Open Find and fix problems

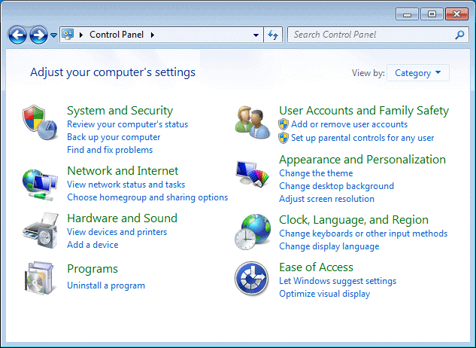pos(110,150)
